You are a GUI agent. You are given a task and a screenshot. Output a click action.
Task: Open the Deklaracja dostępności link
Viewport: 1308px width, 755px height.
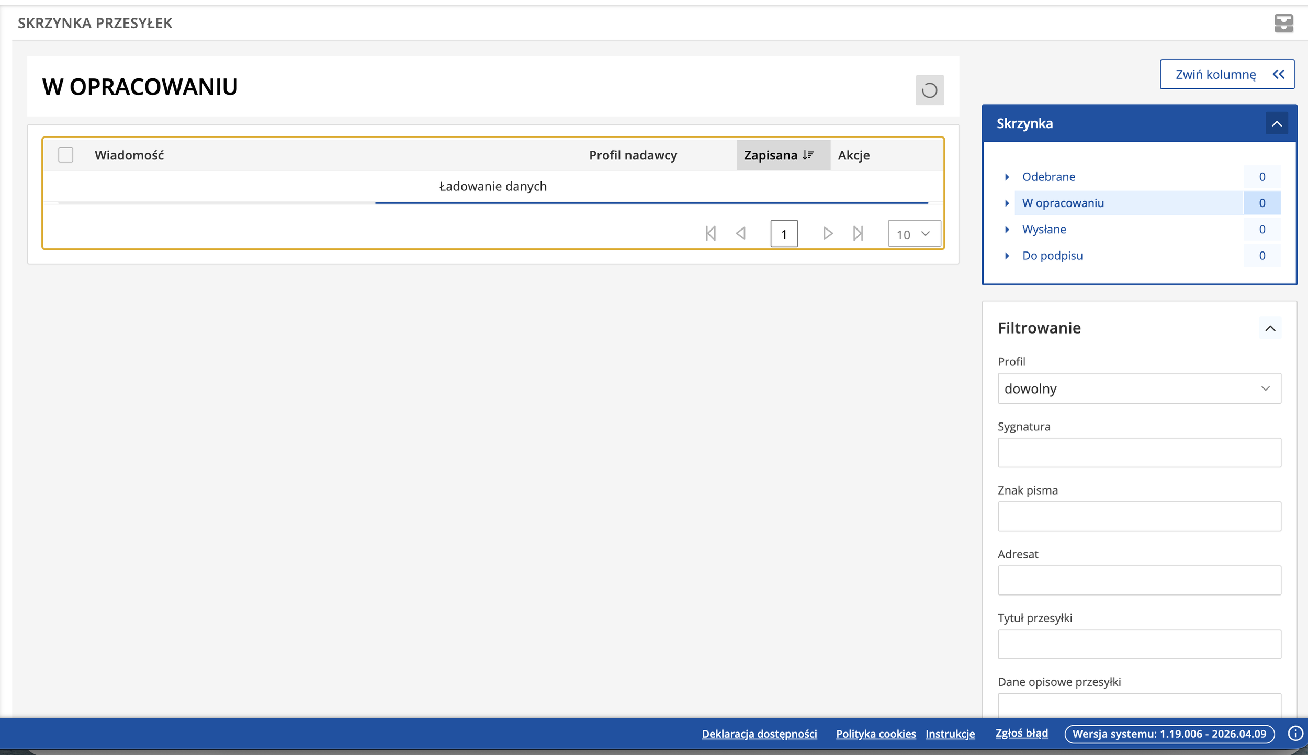click(x=759, y=734)
